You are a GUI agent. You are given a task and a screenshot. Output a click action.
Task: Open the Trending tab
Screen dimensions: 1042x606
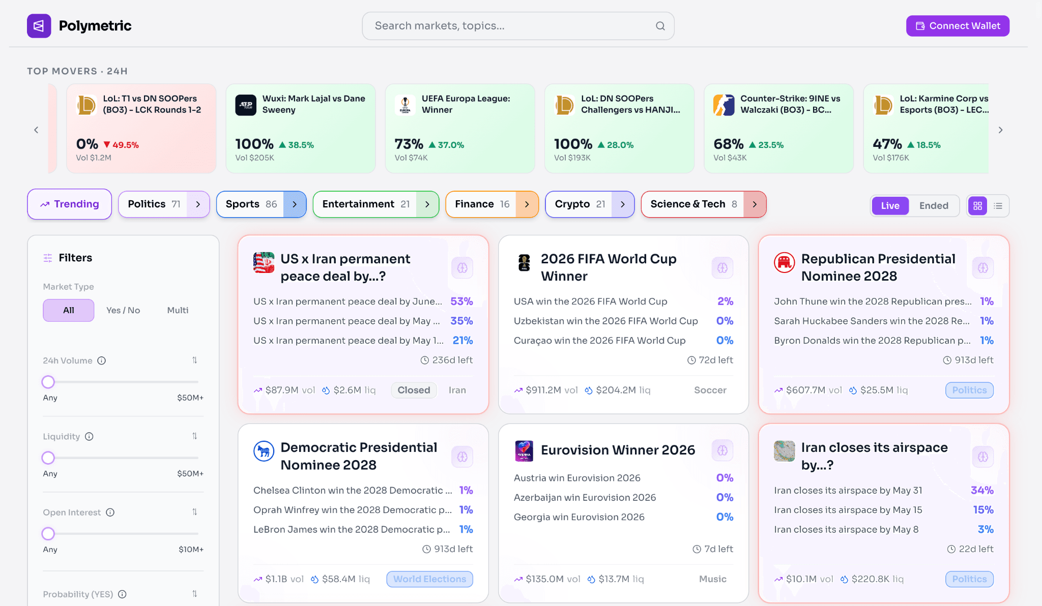pos(69,204)
